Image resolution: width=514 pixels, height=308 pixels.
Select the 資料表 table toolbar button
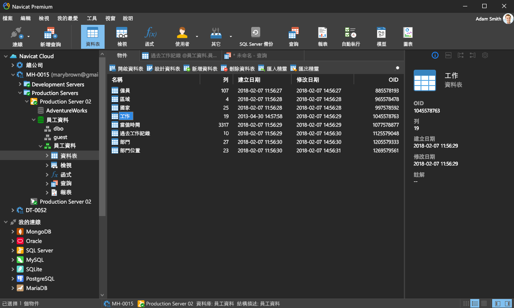93,37
